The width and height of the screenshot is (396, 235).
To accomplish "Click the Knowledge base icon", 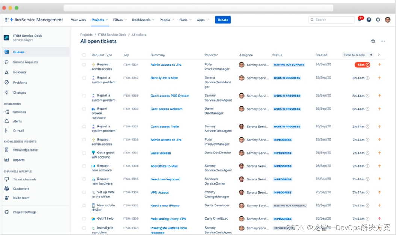I will click(6, 150).
